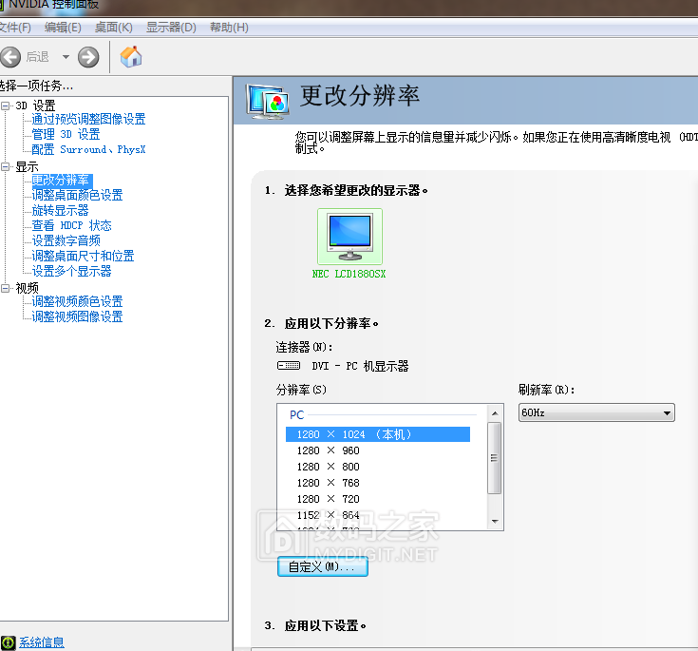Open 调整视频图像设置
Image resolution: width=698 pixels, height=651 pixels.
click(77, 316)
